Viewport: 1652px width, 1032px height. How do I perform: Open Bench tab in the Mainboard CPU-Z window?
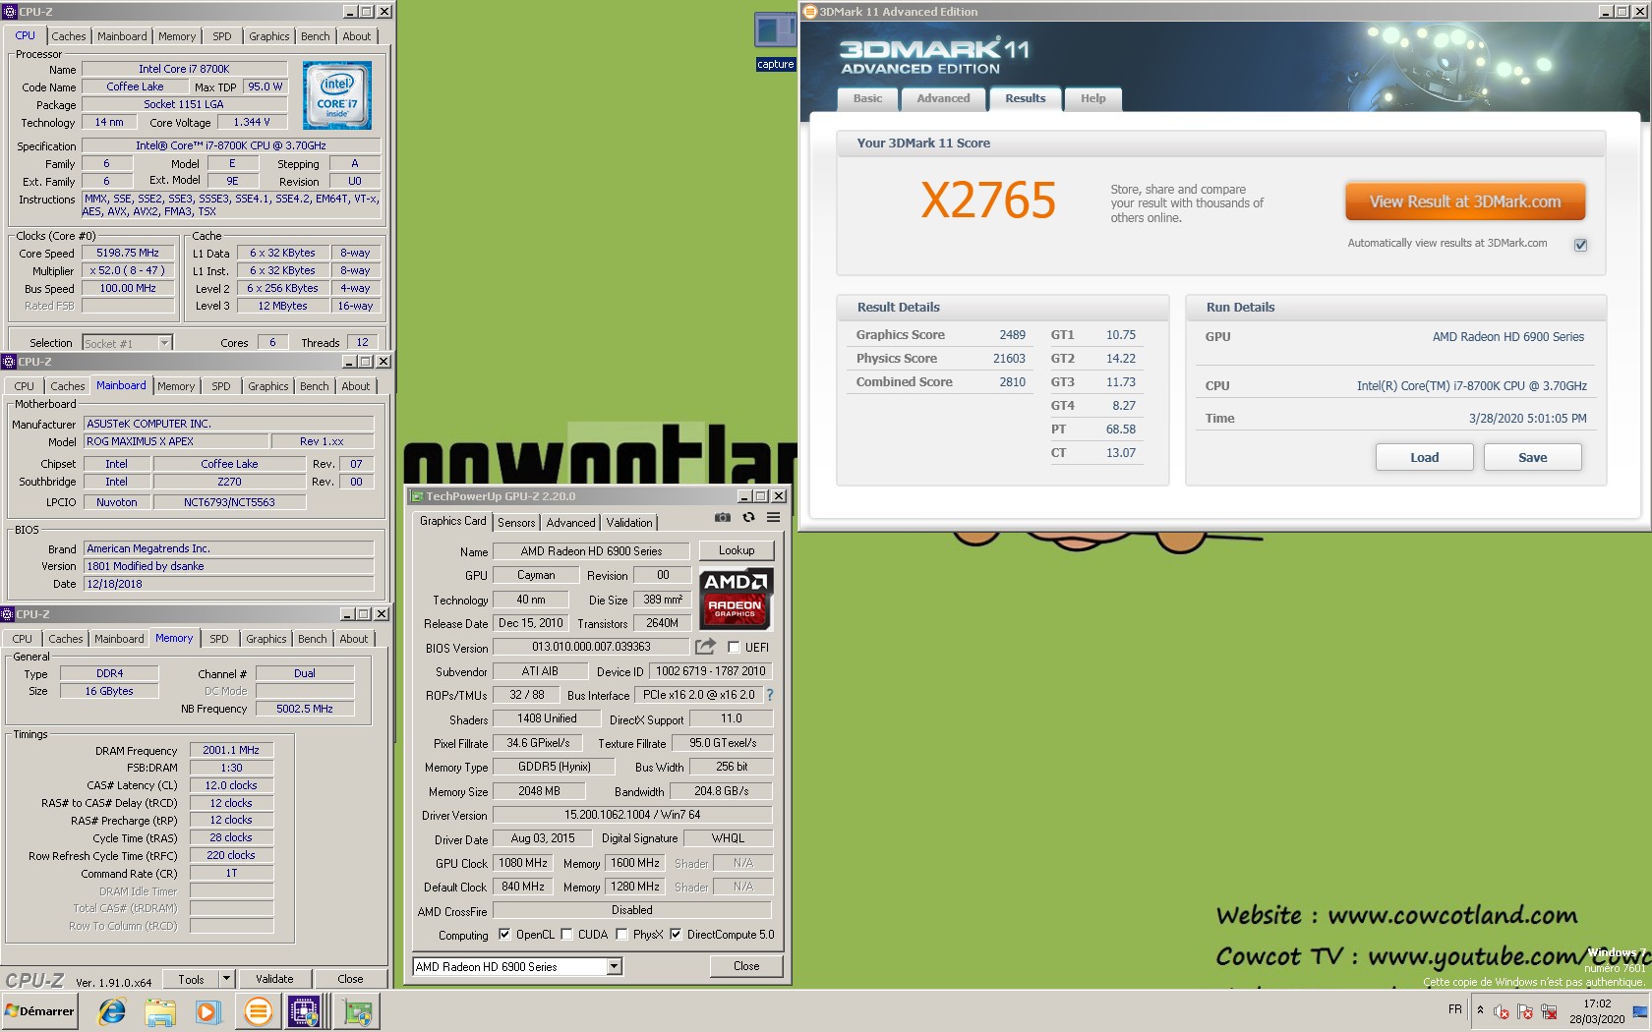315,386
